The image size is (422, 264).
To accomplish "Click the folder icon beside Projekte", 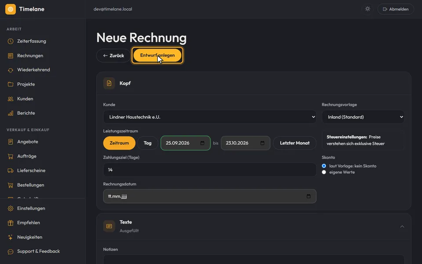I will [x=11, y=84].
